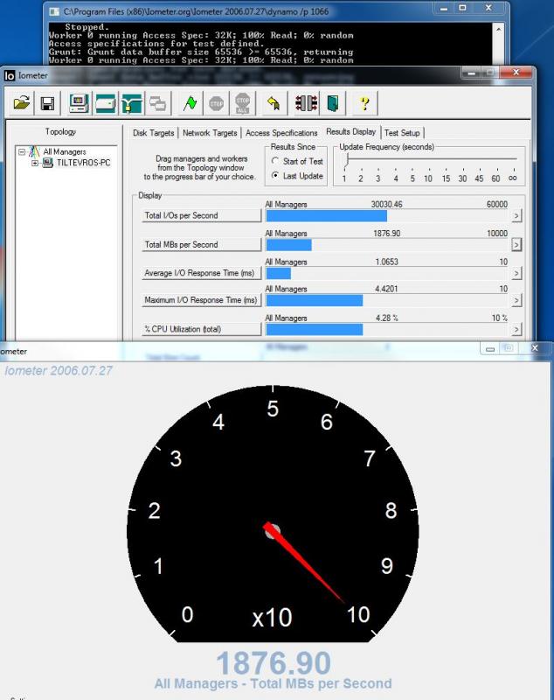Click the Maximum I/O Response Time progress bar
554x700 pixels.
[x=387, y=300]
